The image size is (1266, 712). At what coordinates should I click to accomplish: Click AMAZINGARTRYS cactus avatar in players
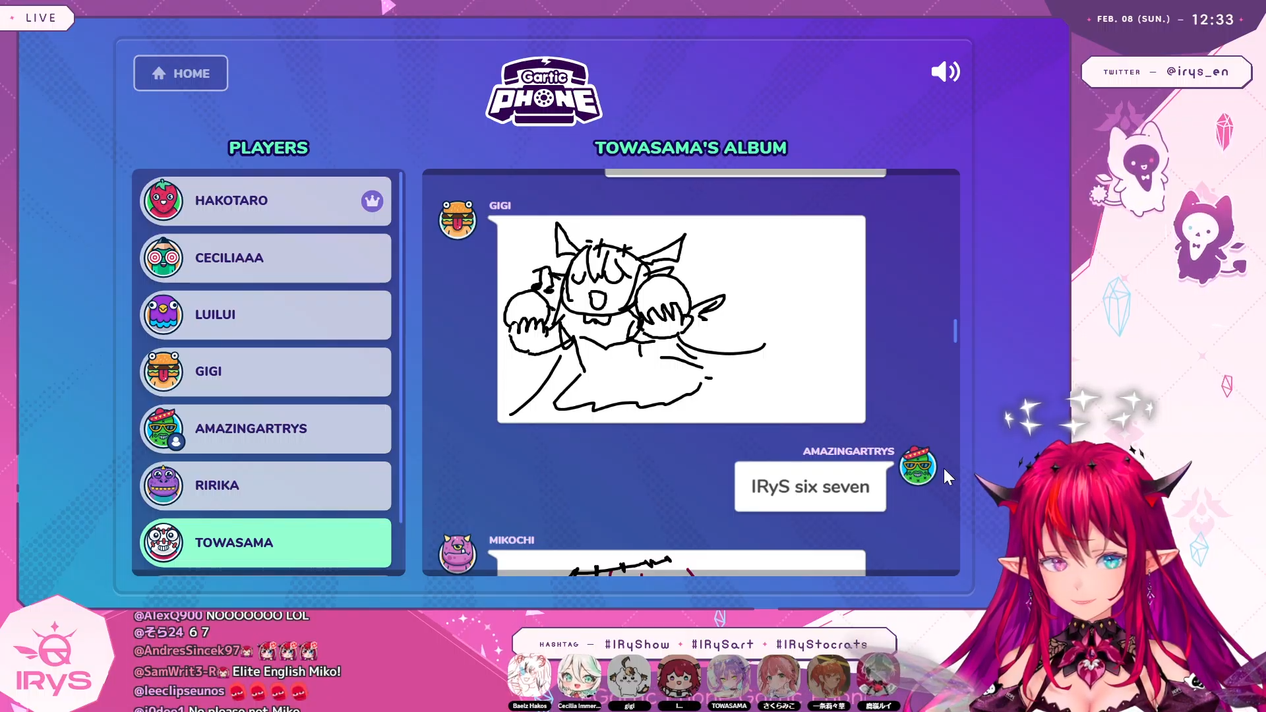163,428
